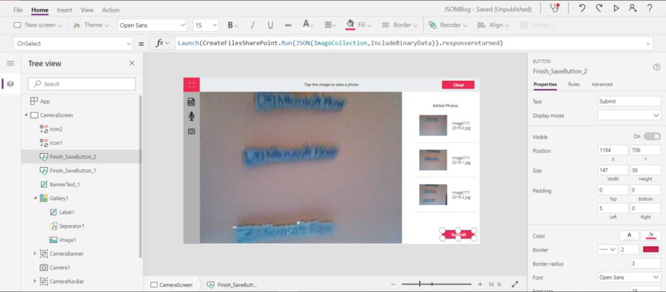This screenshot has height=292, width=666.
Task: Expand the formula bar chevron
Action: coord(648,44)
